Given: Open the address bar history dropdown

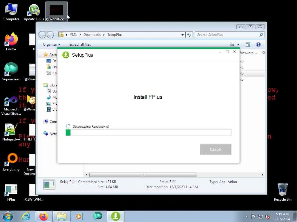Looking at the screenshot, I should (182, 35).
